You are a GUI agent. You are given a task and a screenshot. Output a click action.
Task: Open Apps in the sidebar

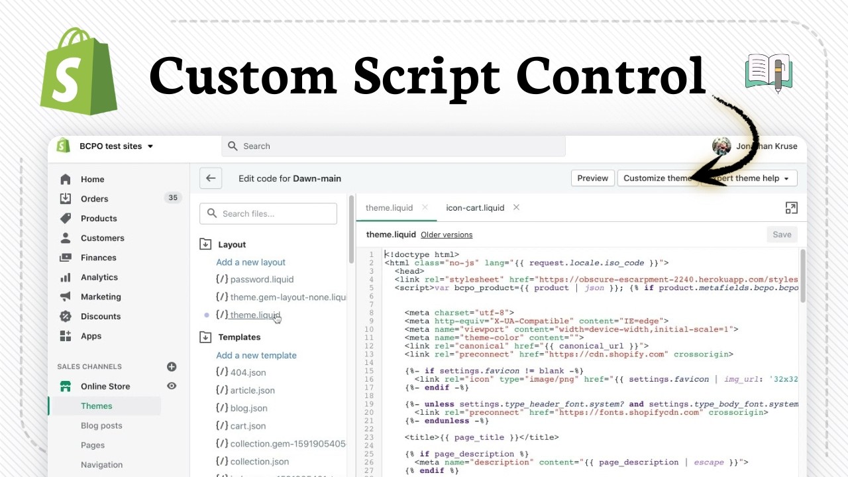tap(91, 336)
